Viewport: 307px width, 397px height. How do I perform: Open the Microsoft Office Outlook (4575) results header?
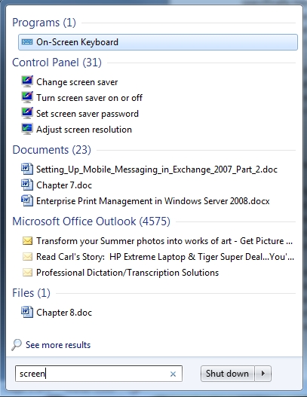coord(91,221)
